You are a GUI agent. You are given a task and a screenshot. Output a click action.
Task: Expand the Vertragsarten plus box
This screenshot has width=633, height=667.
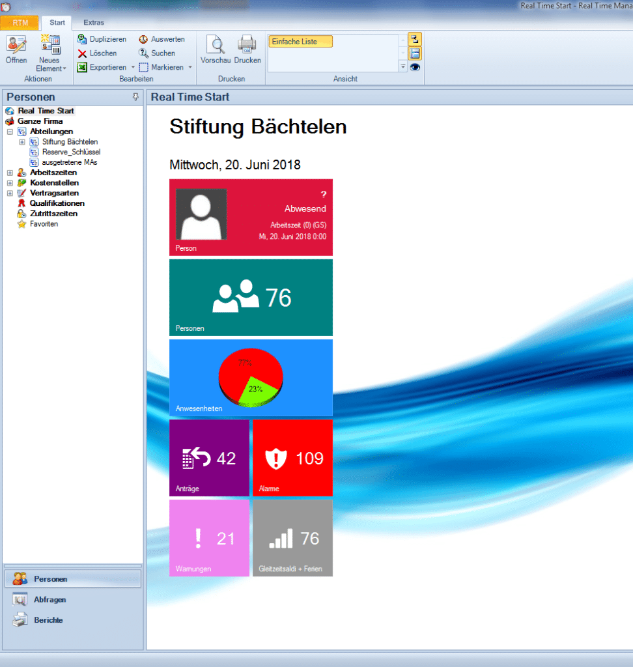[10, 193]
